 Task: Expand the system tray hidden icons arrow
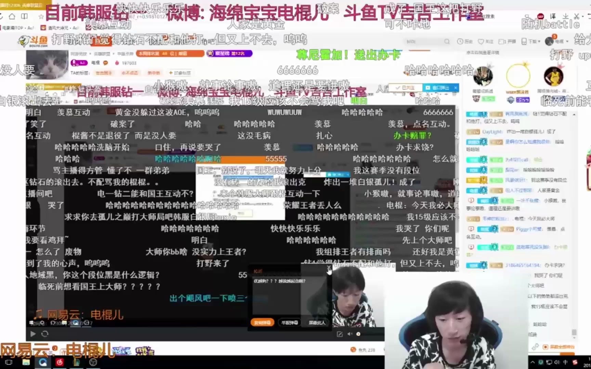532,362
